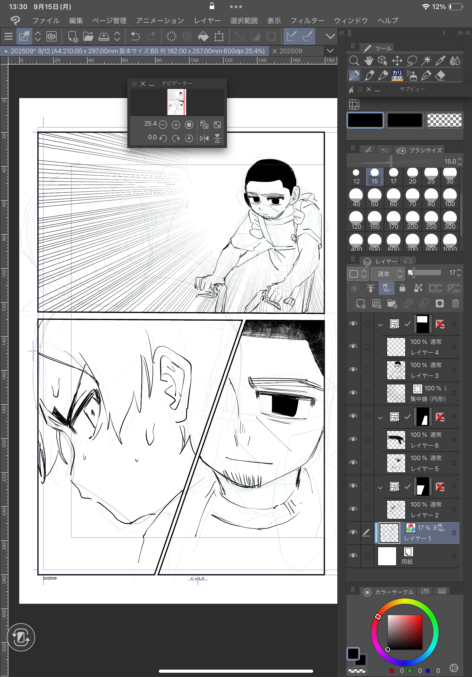
Task: Select the Eraser tool
Action: tap(440, 76)
